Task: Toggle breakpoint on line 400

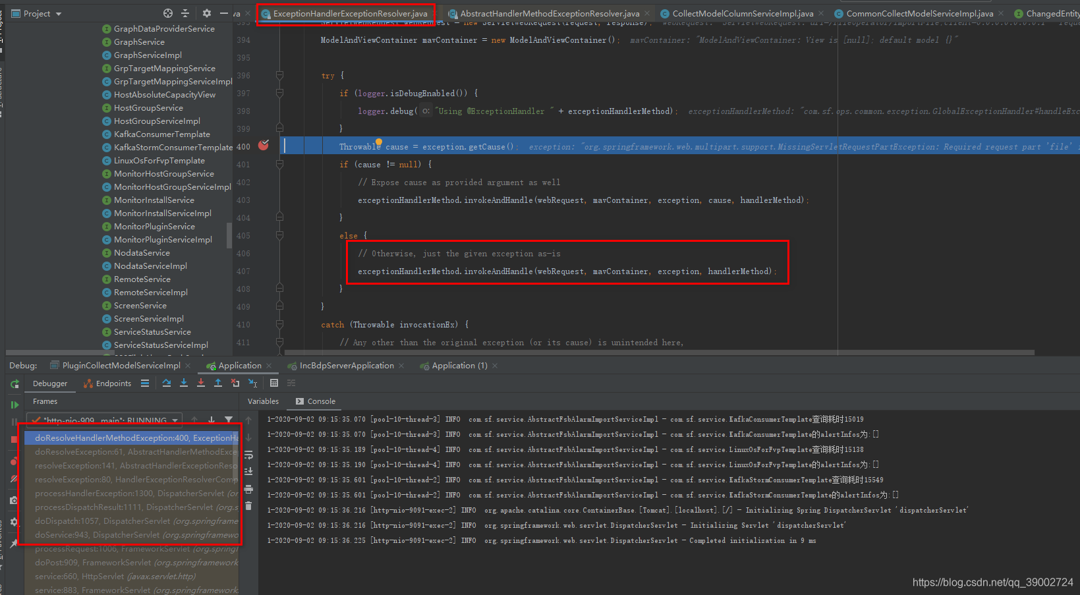Action: (x=264, y=145)
